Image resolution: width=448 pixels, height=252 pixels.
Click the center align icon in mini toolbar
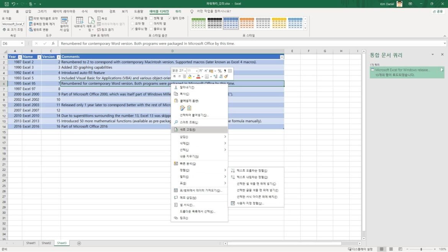pyautogui.click(x=184, y=77)
